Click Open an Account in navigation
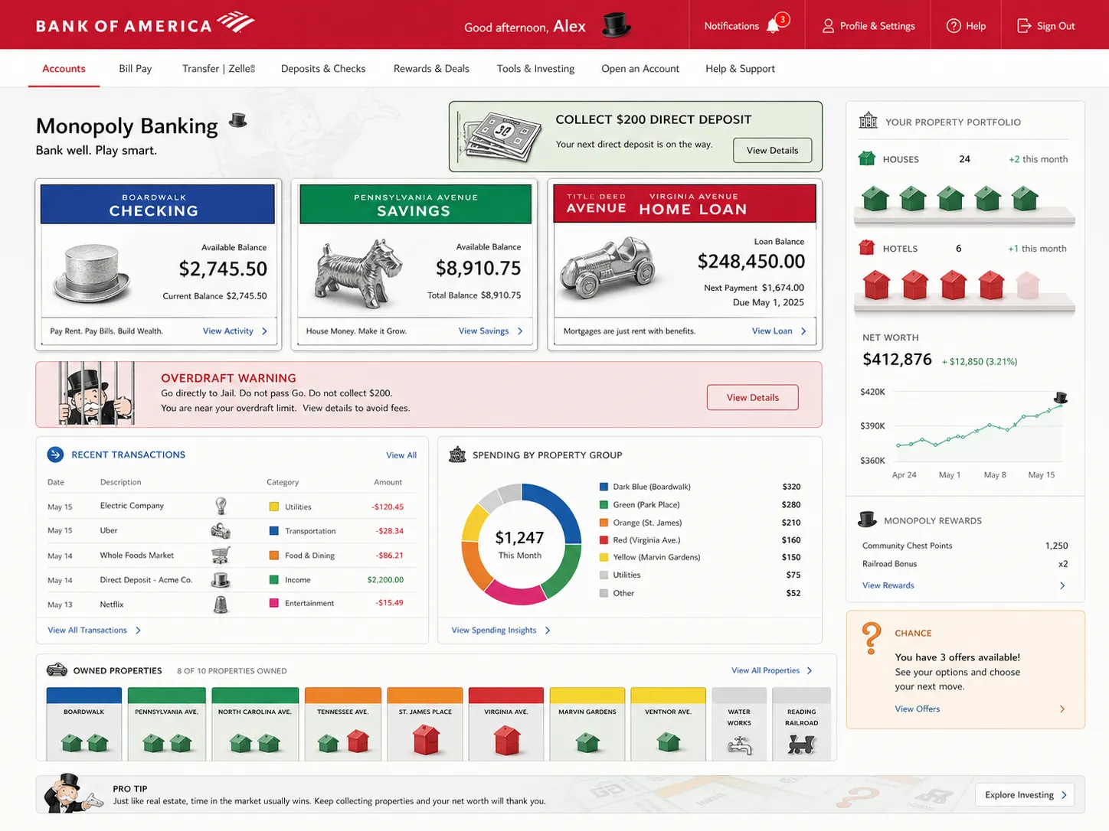 pyautogui.click(x=640, y=69)
